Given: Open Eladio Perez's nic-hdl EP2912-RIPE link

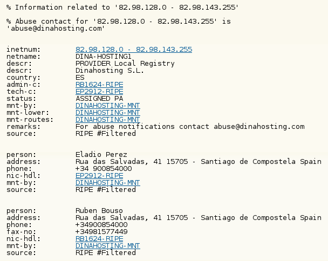Looking at the screenshot, I should [99, 176].
